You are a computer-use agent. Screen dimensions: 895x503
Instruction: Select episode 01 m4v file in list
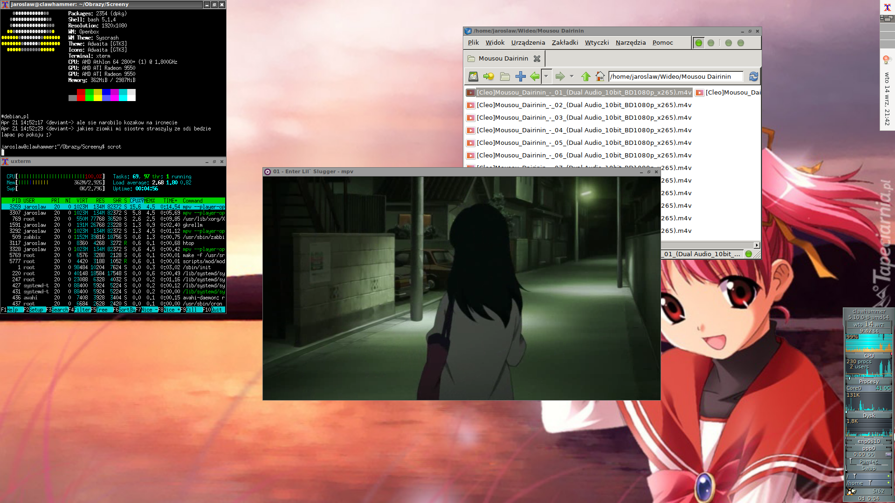[x=579, y=93]
